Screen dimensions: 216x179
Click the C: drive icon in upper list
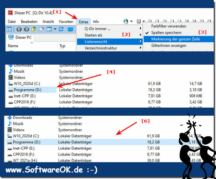[10, 83]
